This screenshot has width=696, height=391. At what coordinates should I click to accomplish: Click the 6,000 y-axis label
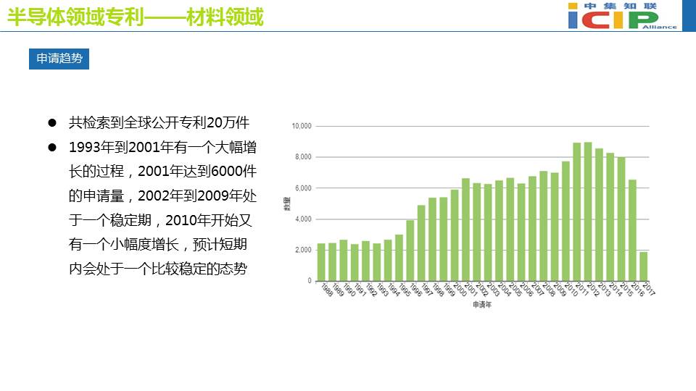303,188
